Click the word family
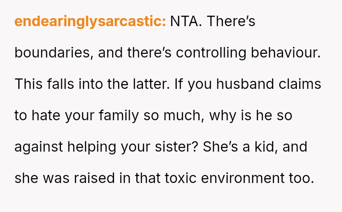The width and height of the screenshot is (342, 212). pyautogui.click(x=119, y=116)
